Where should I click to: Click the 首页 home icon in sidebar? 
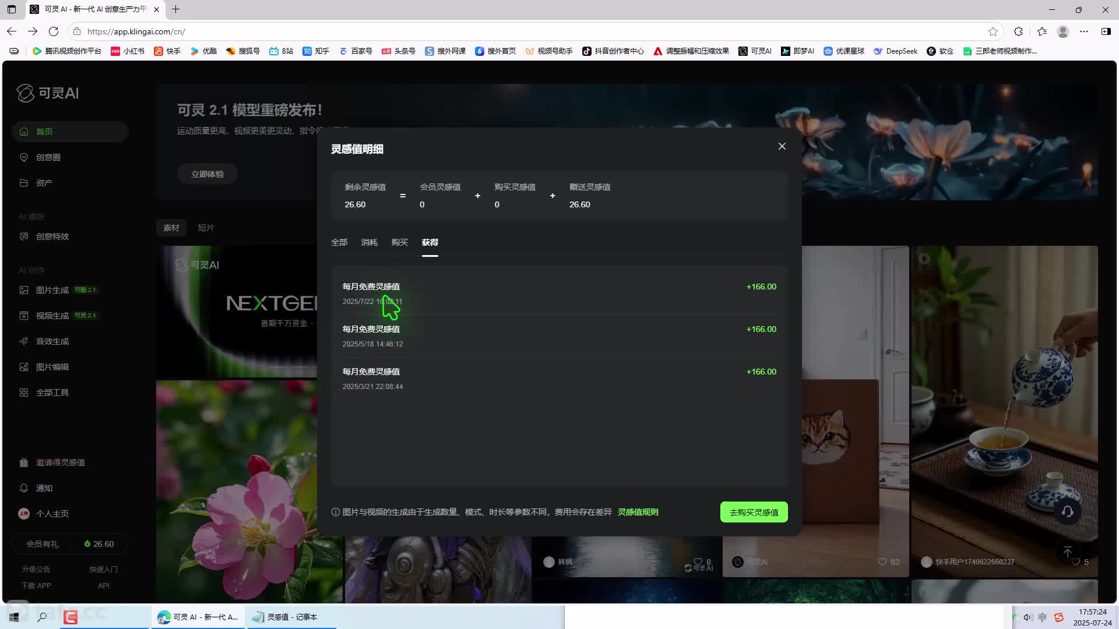[24, 132]
